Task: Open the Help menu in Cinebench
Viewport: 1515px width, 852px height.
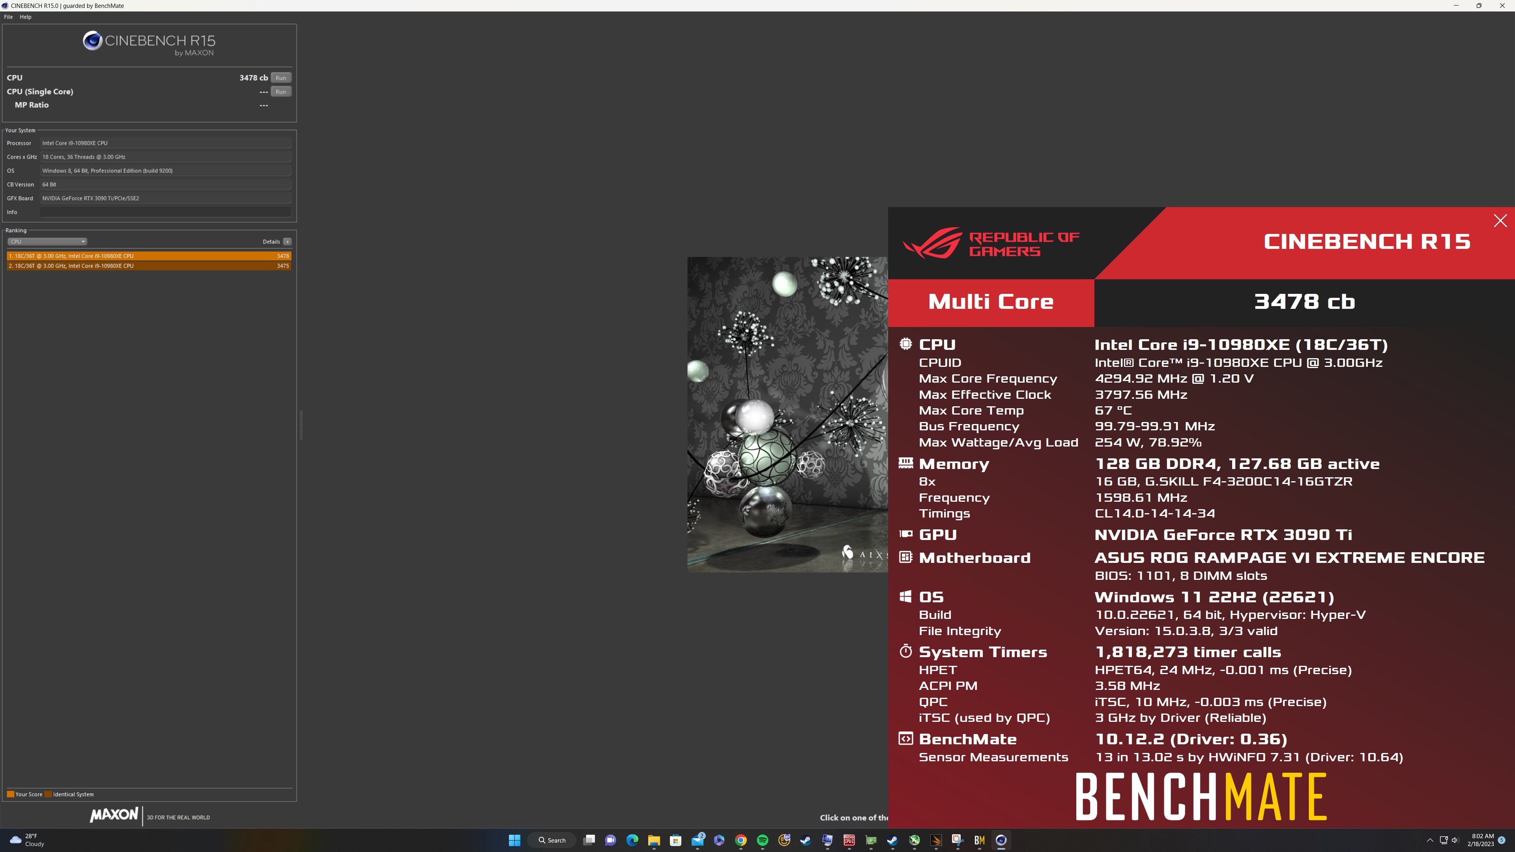Action: point(25,17)
